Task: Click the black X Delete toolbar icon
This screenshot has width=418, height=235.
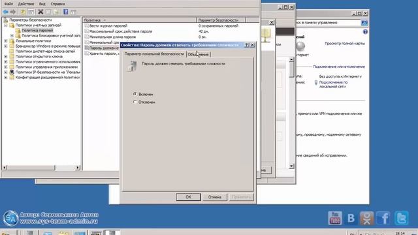Action: pyautogui.click(x=40, y=12)
